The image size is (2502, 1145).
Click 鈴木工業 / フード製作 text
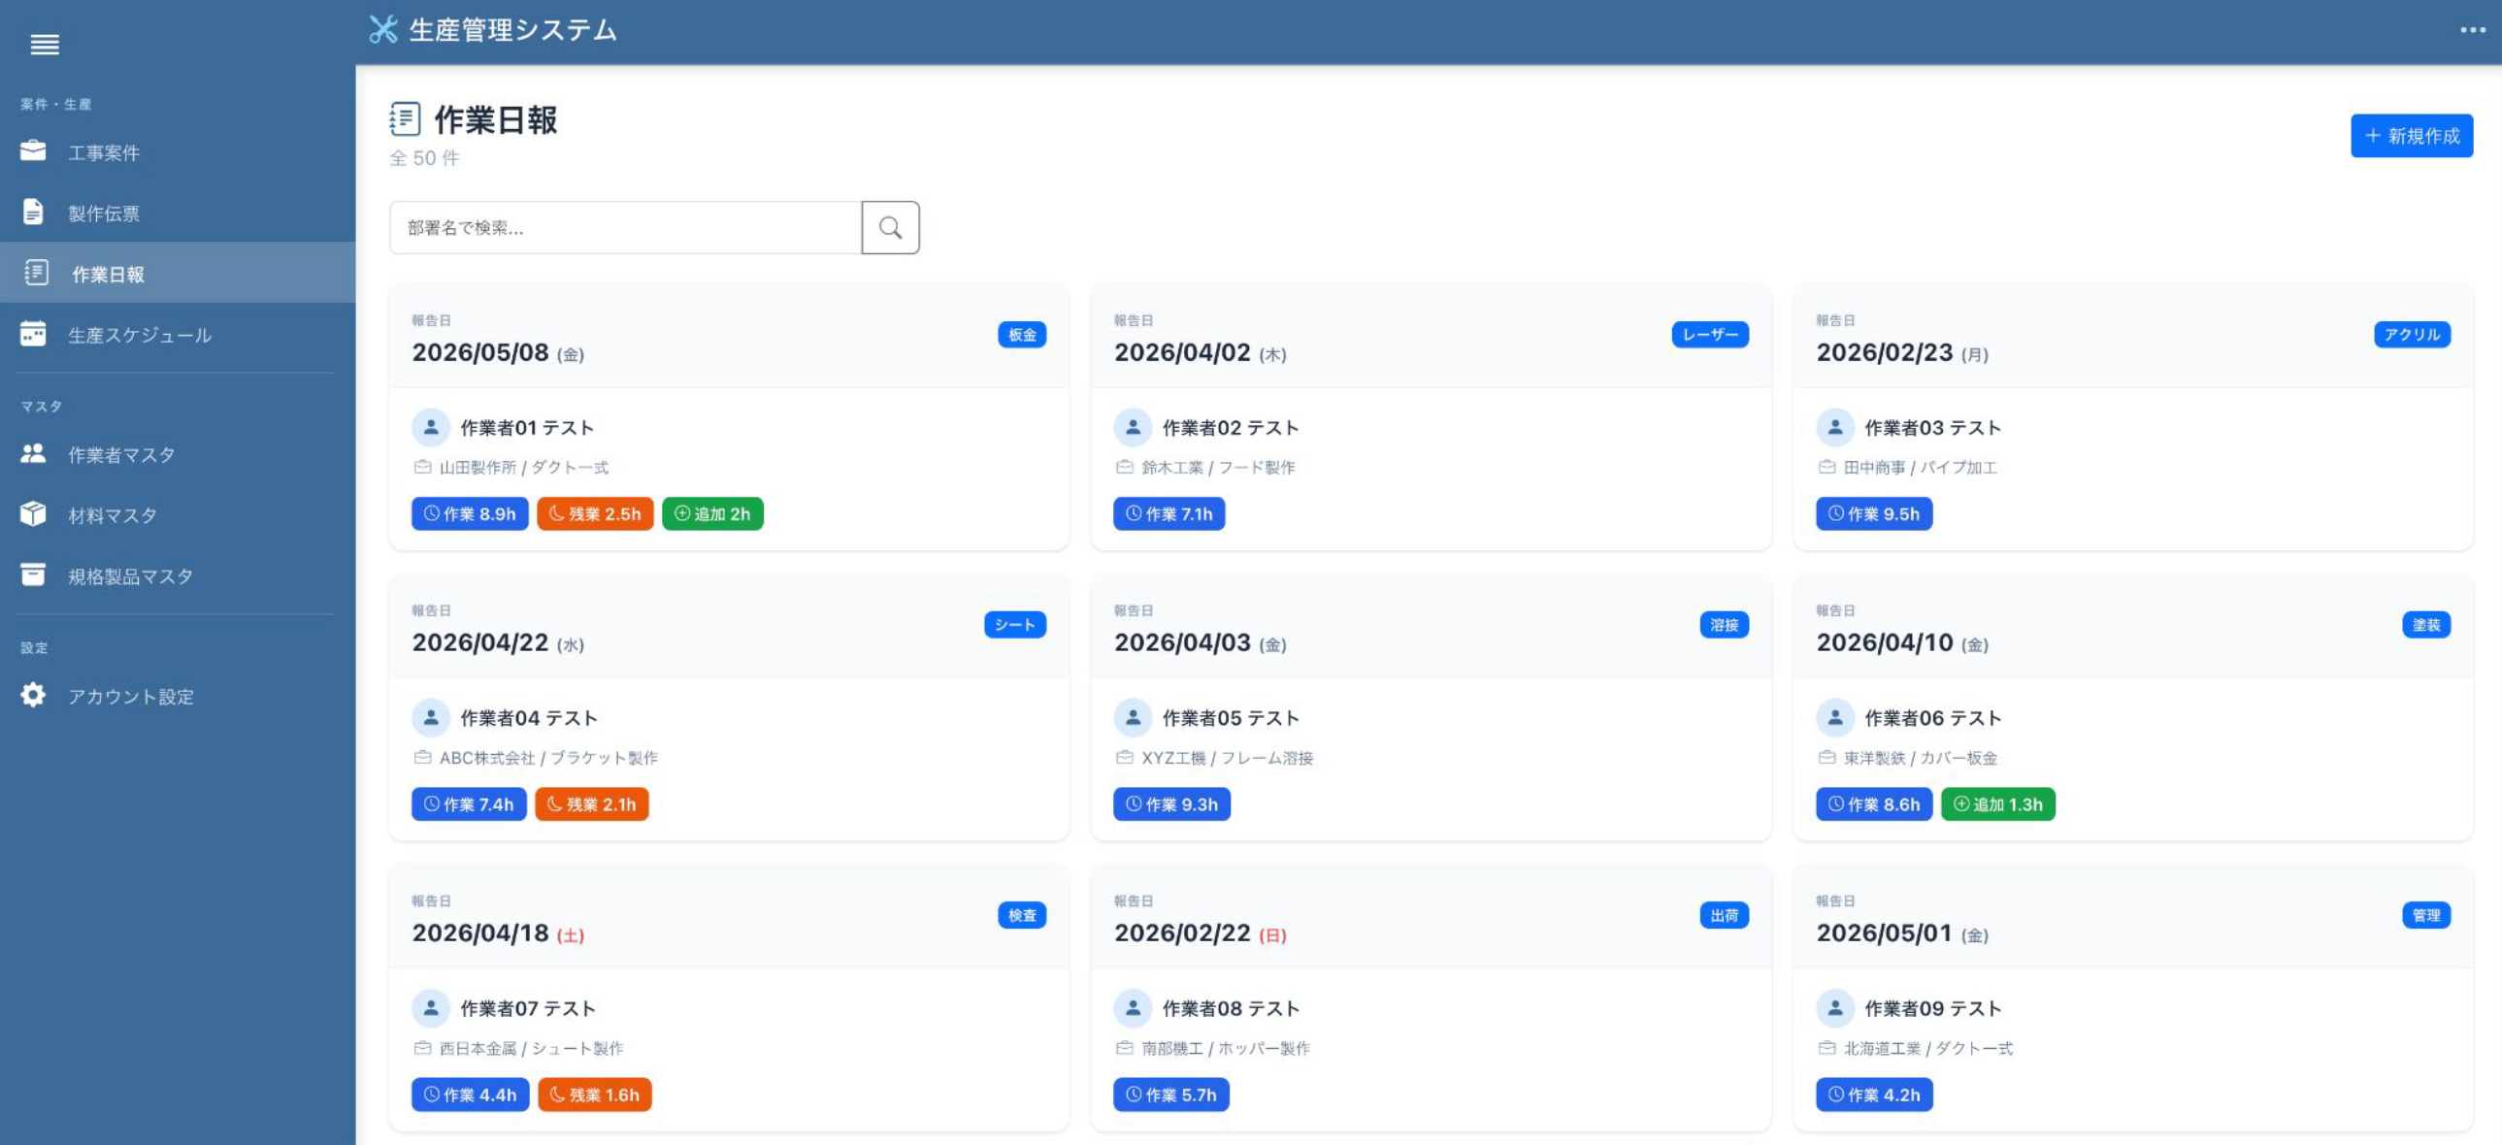1218,467
